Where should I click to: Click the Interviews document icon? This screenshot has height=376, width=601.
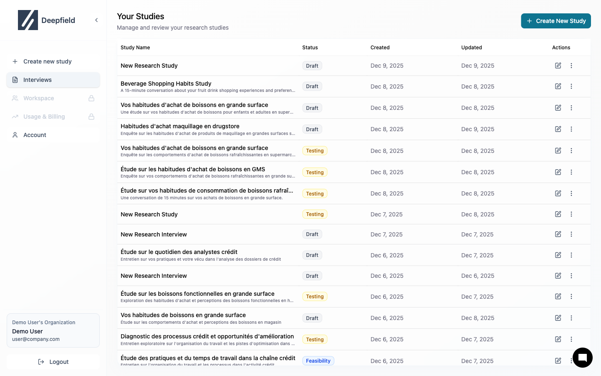(x=15, y=80)
